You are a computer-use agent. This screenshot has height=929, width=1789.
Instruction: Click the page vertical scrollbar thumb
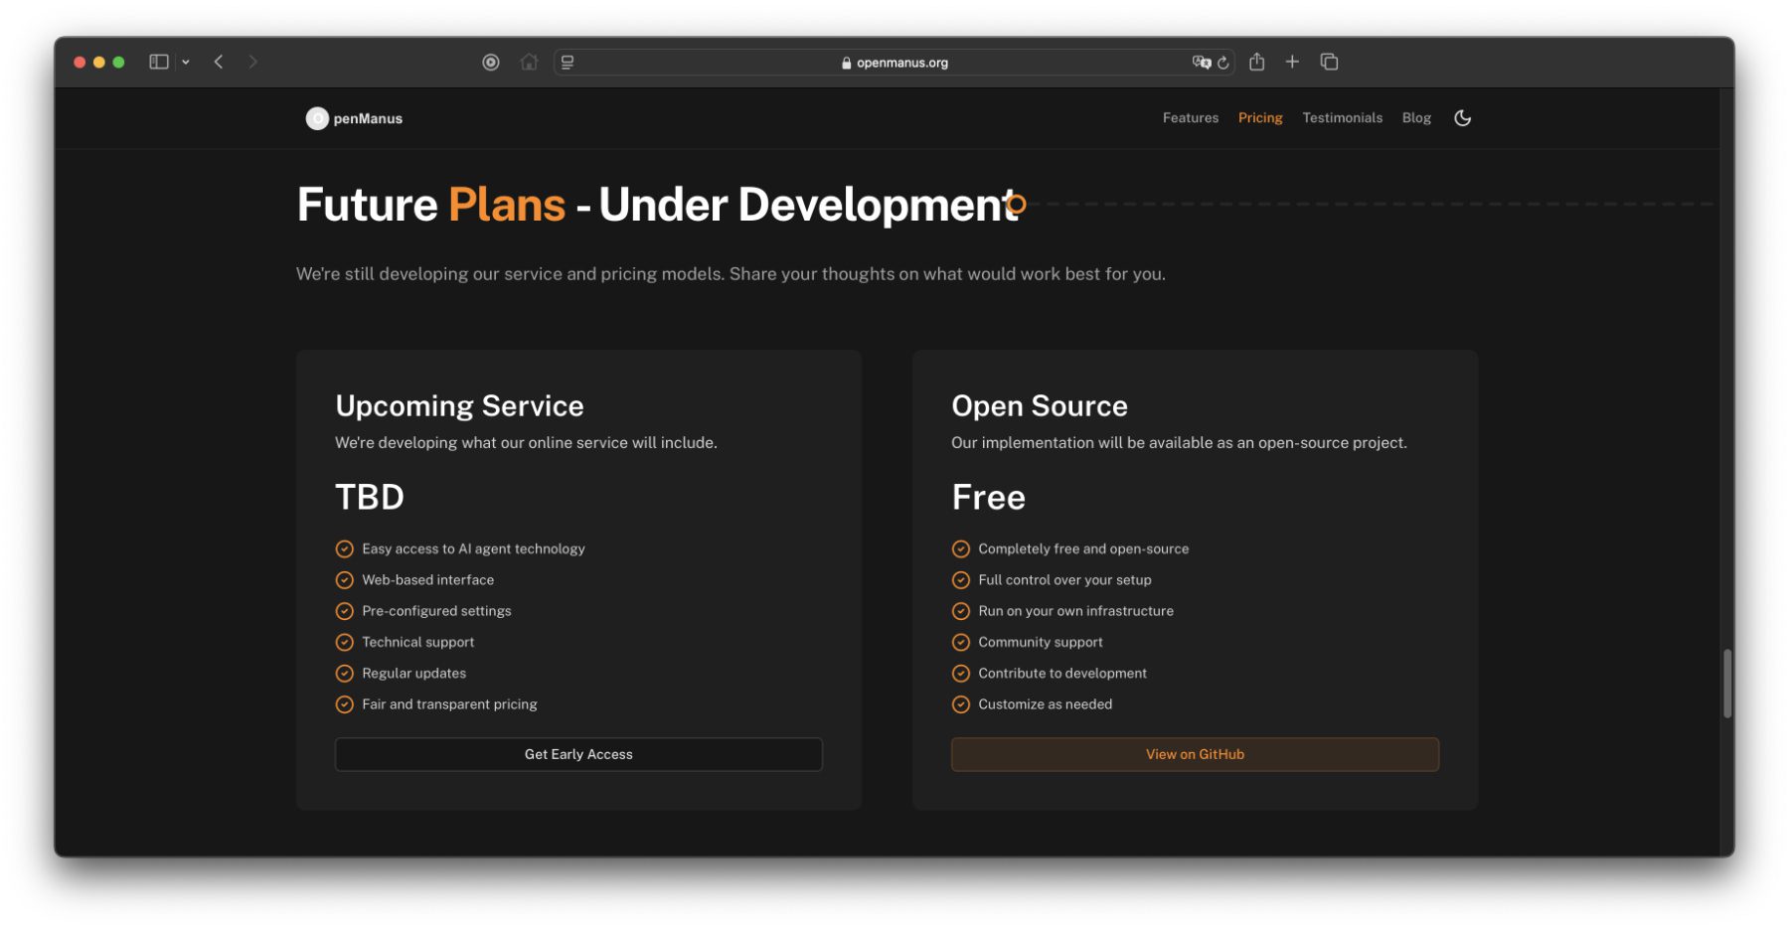coord(1727,683)
